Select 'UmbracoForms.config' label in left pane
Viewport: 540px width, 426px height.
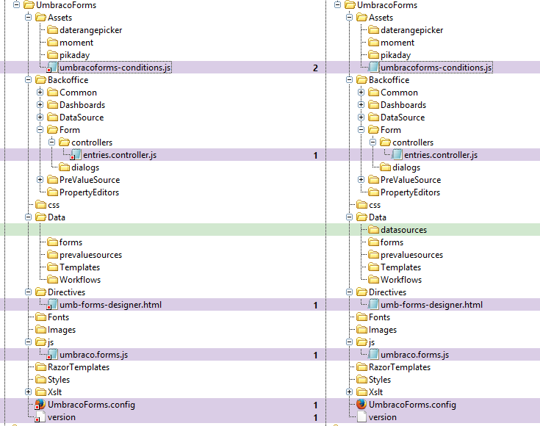tap(91, 405)
